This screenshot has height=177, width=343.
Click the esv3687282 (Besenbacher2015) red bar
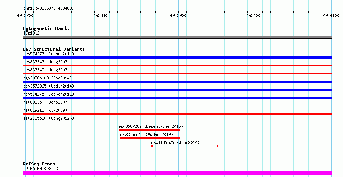point(150,130)
